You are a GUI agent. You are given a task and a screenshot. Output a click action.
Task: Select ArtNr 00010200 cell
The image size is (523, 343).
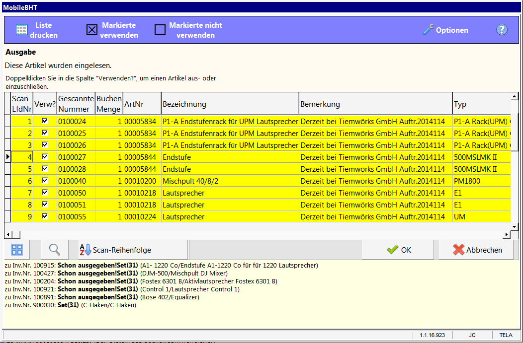(x=142, y=181)
